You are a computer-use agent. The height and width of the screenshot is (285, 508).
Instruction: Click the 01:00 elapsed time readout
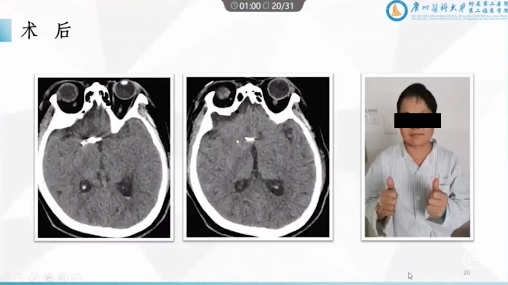[x=250, y=6]
